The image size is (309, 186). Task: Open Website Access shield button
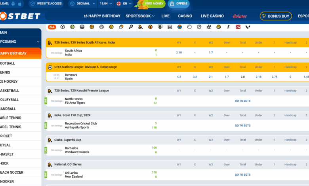(x=46, y=4)
